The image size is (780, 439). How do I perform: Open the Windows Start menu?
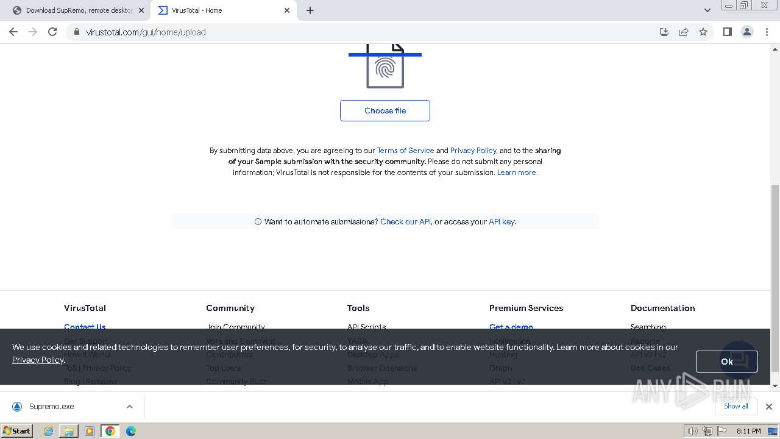pos(17,431)
